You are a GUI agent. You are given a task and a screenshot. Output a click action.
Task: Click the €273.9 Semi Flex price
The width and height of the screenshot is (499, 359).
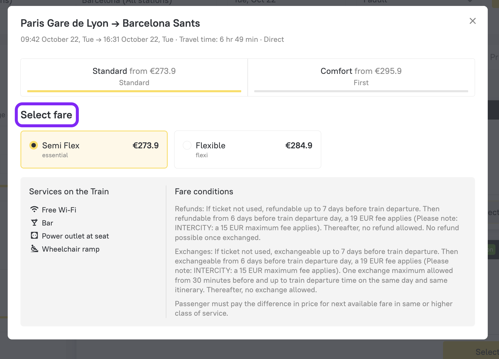[x=145, y=146]
